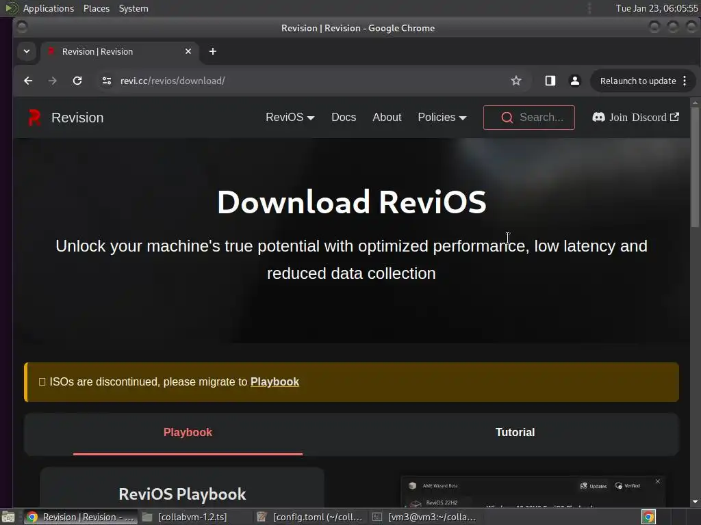Click the forward navigation arrow
The width and height of the screenshot is (701, 525).
click(x=52, y=81)
